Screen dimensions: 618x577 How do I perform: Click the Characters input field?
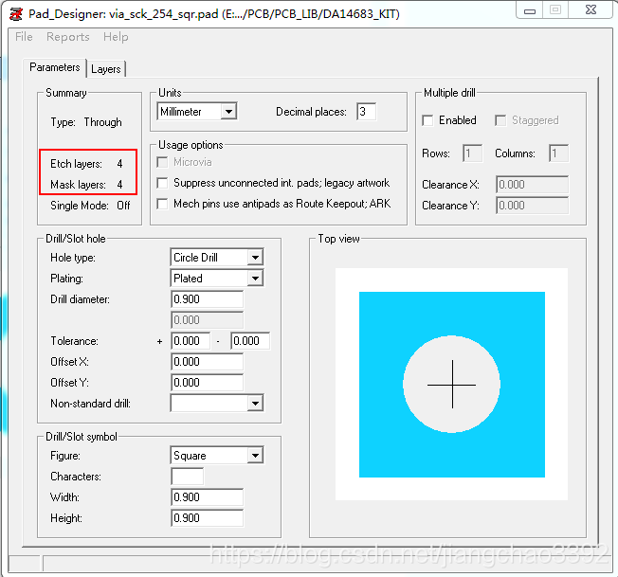187,477
